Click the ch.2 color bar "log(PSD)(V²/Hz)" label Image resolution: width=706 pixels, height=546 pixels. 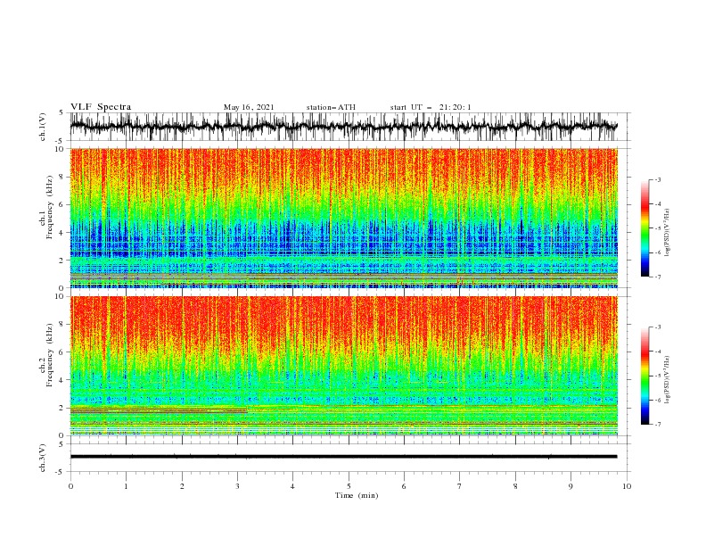tap(668, 380)
